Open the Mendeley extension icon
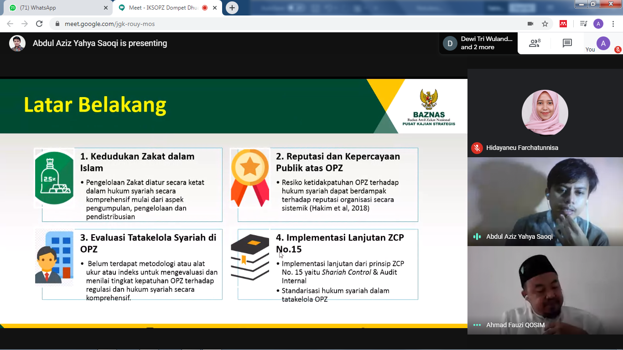Screen dimensions: 623x350 point(563,24)
